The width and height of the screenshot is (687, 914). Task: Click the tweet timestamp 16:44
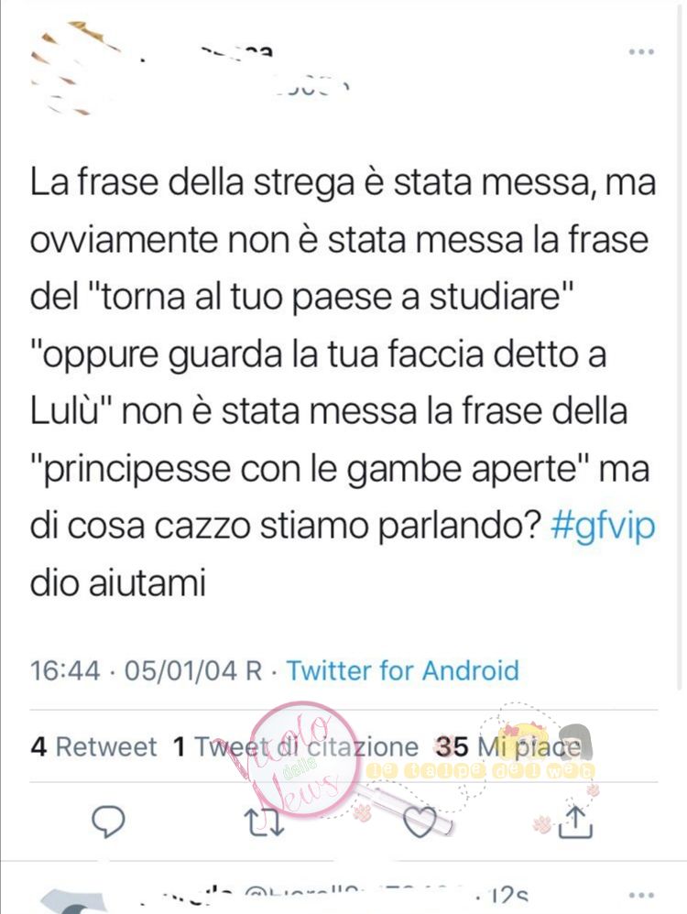tap(65, 670)
